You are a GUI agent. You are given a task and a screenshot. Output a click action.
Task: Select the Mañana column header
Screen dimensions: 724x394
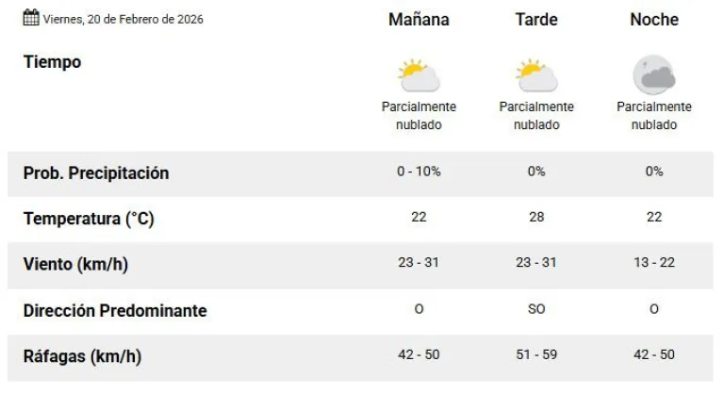click(x=419, y=20)
